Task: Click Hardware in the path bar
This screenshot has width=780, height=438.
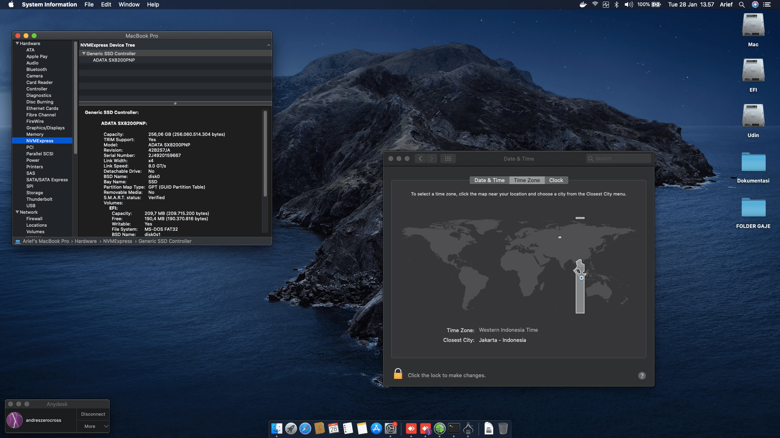Action: coord(86,241)
